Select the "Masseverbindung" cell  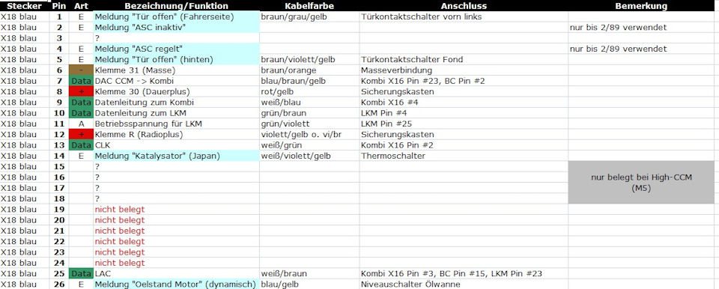464,70
